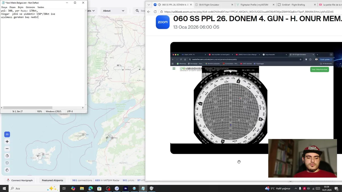Reload the Zoom recording page
Image resolution: width=342 pixels, height=192 pixels.
[x=155, y=12]
